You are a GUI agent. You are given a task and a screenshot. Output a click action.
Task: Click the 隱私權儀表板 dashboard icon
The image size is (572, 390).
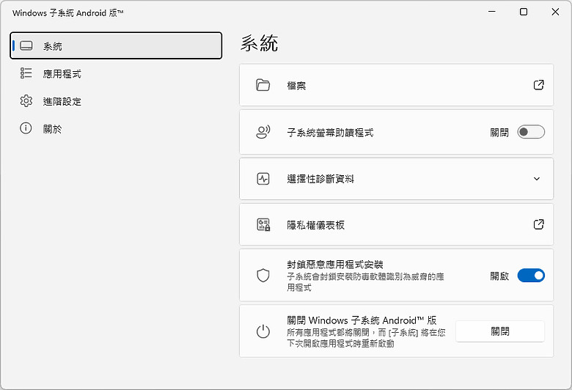tap(263, 224)
